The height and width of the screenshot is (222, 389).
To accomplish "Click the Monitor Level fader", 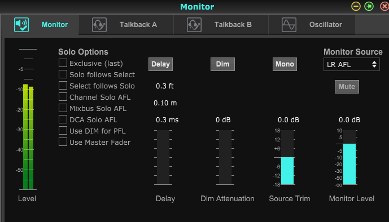I will (x=349, y=157).
